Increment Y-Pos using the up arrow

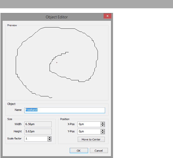pos(103,131)
